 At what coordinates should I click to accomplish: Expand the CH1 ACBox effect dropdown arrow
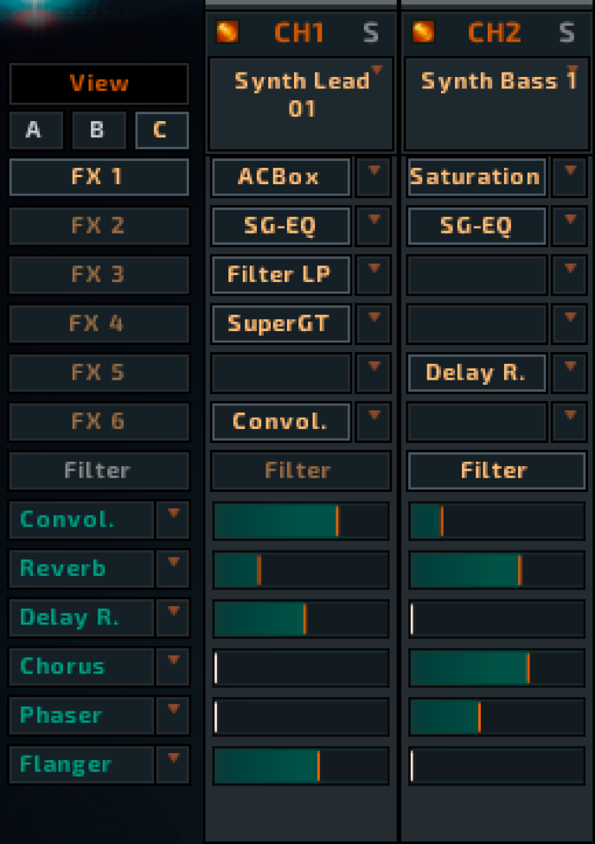tap(374, 176)
